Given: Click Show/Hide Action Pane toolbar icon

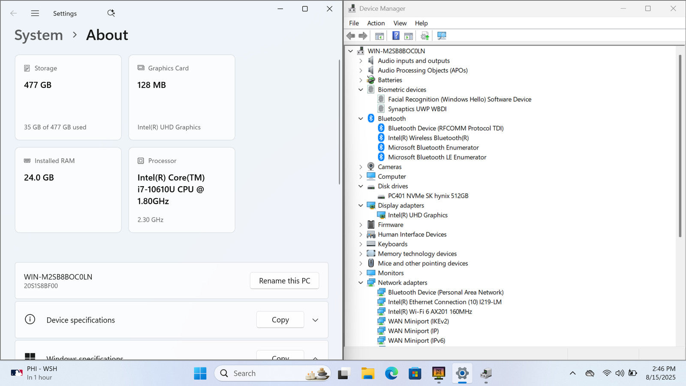Looking at the screenshot, I should (x=409, y=36).
